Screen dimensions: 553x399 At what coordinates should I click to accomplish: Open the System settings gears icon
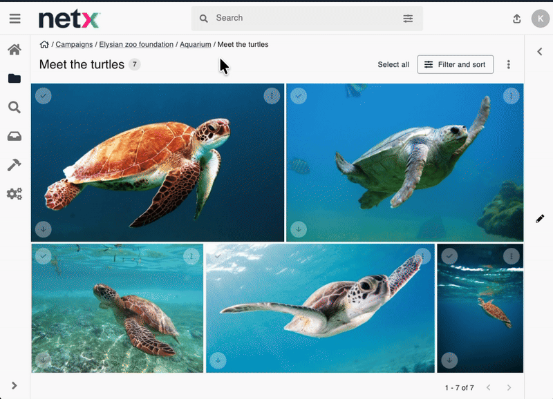pos(15,194)
